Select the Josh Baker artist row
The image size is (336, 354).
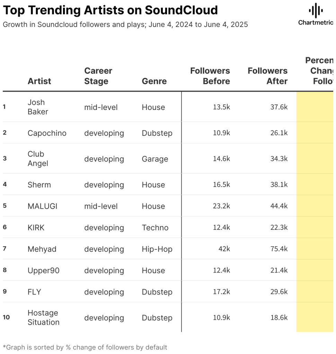pyautogui.click(x=168, y=107)
